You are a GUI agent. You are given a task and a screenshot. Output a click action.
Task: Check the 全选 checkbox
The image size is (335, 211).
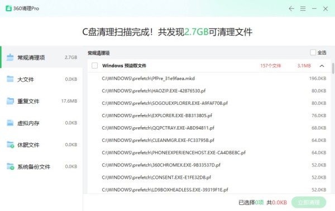point(313,52)
